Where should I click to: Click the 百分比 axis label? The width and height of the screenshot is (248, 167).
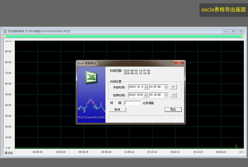click(x=9, y=153)
